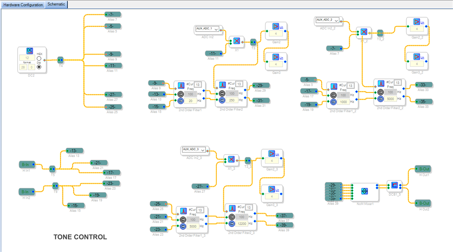The height and width of the screenshot is (252, 453).
Task: Click the DC2 value field showing 12
Action: tap(27, 58)
